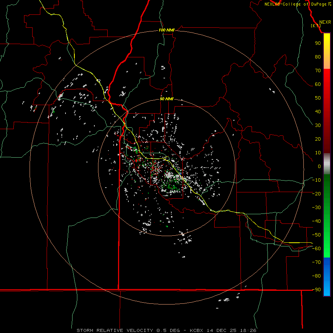Select the positive 40 scale value

pyautogui.click(x=318, y=111)
